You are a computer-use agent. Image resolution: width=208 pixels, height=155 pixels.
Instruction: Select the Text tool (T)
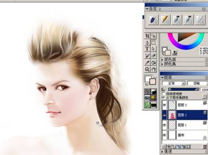[147, 49]
